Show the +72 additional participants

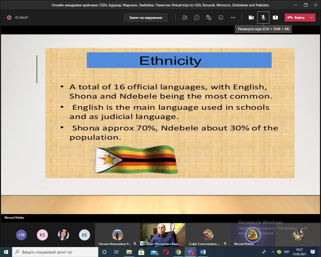click(21, 235)
